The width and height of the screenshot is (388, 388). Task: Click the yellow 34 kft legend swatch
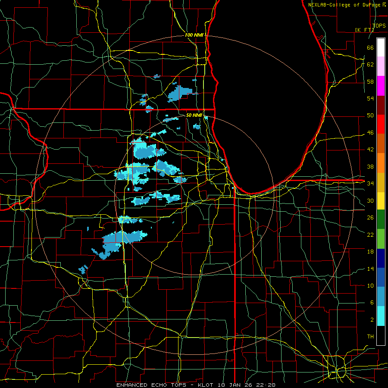[381, 201]
